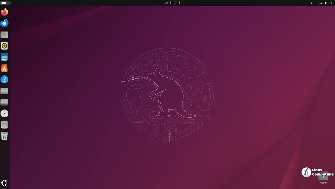Open the calendar by clicking the date
The image size is (335, 189).
[172, 3]
